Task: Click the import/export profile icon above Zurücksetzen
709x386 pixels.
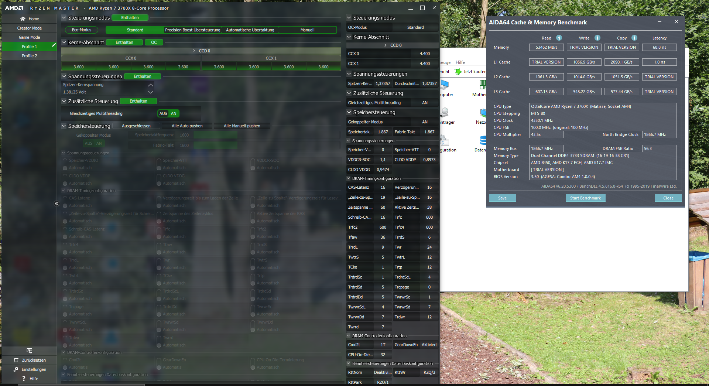Action: 30,351
